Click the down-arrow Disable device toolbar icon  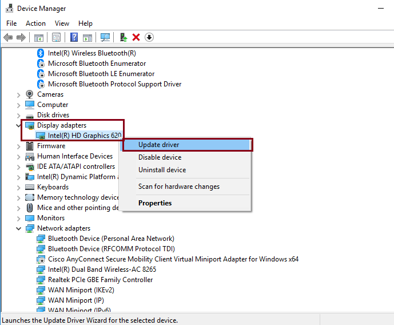(x=149, y=37)
